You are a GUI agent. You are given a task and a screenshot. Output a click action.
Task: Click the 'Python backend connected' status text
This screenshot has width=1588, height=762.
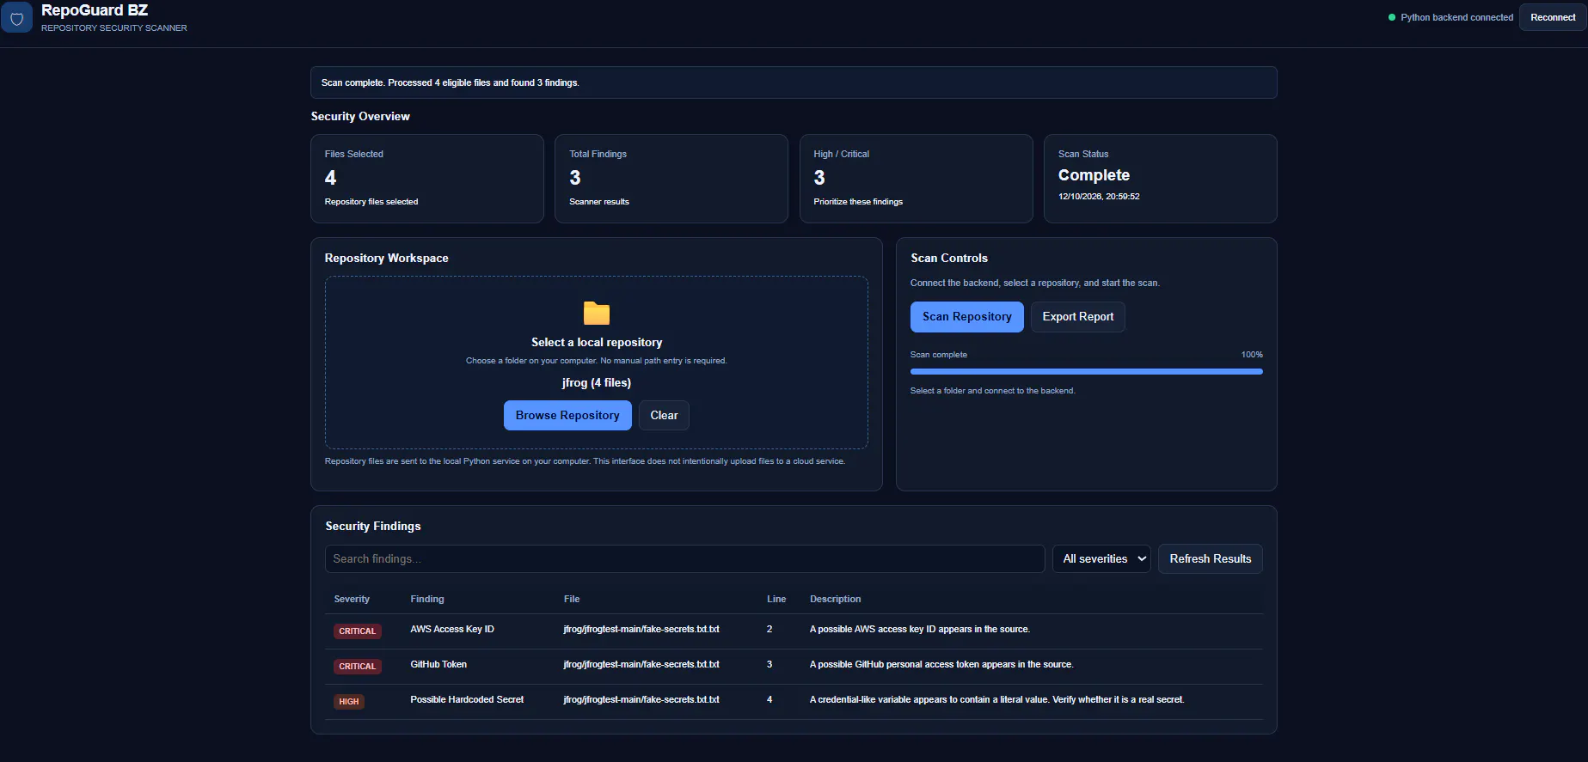click(1456, 17)
